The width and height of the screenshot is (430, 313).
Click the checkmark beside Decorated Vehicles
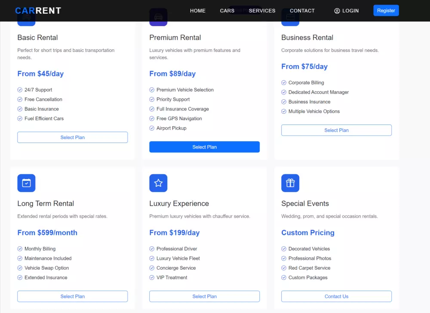pos(284,249)
